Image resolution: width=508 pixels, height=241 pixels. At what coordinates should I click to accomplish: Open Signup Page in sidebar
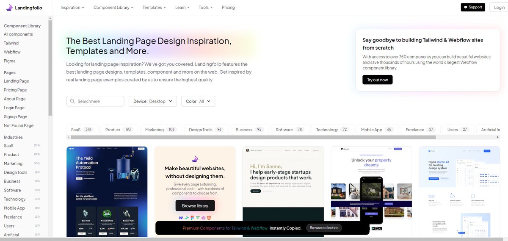point(16,116)
